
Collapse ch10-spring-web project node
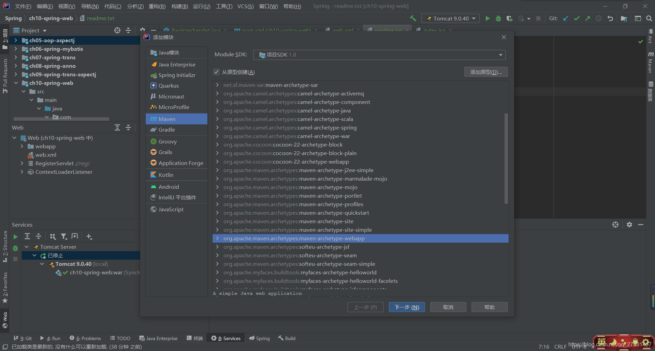pyautogui.click(x=16, y=83)
